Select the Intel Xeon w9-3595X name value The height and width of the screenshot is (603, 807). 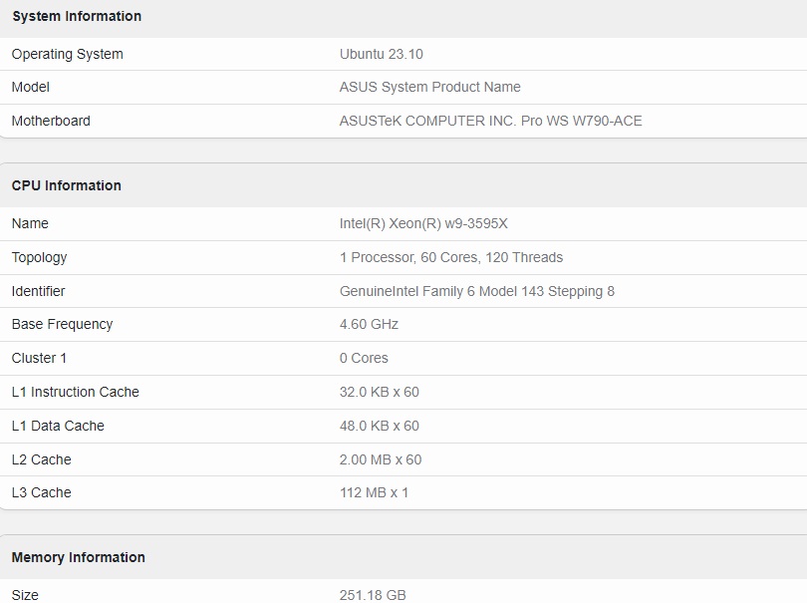(423, 223)
